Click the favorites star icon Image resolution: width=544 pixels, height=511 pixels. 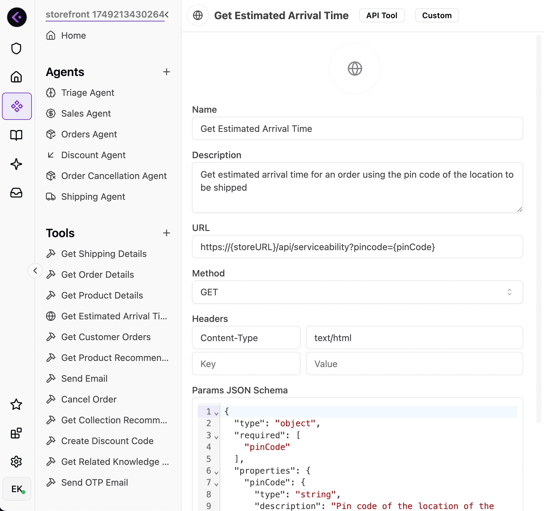(x=16, y=404)
